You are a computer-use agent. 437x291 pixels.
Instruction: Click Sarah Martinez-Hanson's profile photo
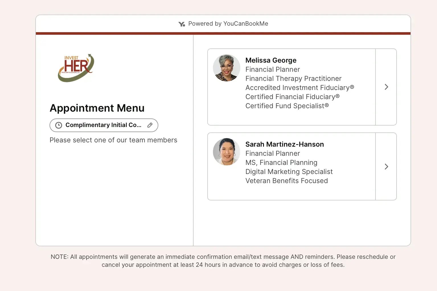coord(227,152)
